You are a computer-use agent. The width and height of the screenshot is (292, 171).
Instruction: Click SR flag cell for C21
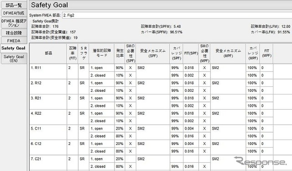point(83,163)
